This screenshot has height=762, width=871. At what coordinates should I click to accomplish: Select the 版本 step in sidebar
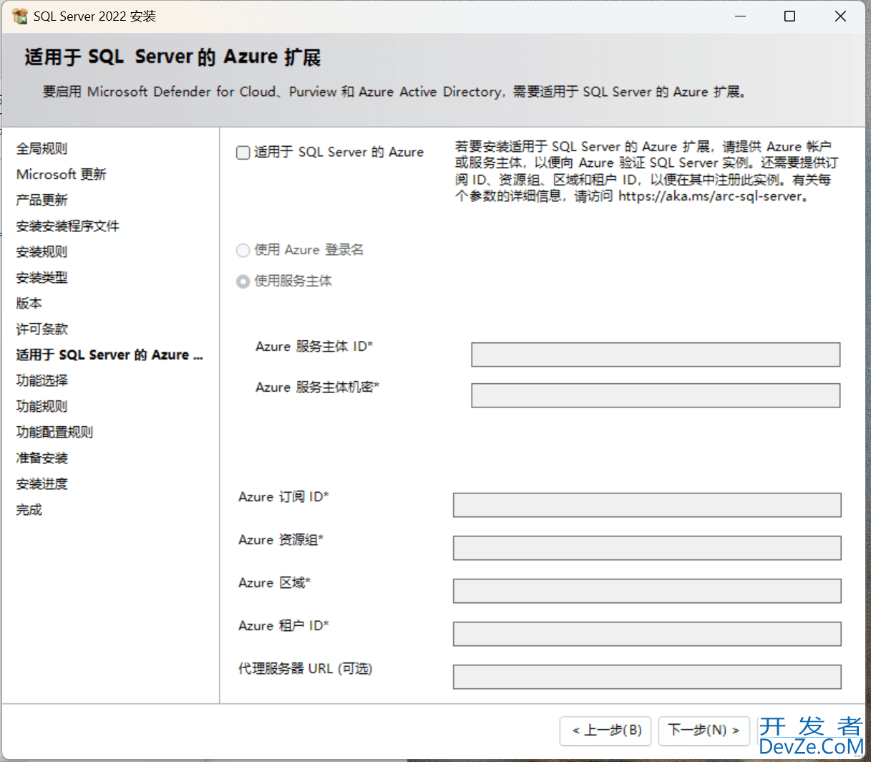pyautogui.click(x=29, y=304)
